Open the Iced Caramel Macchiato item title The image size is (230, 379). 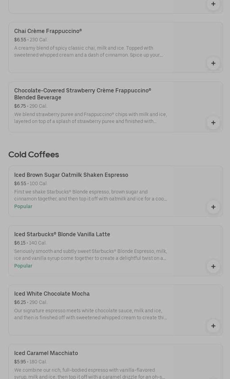click(46, 353)
